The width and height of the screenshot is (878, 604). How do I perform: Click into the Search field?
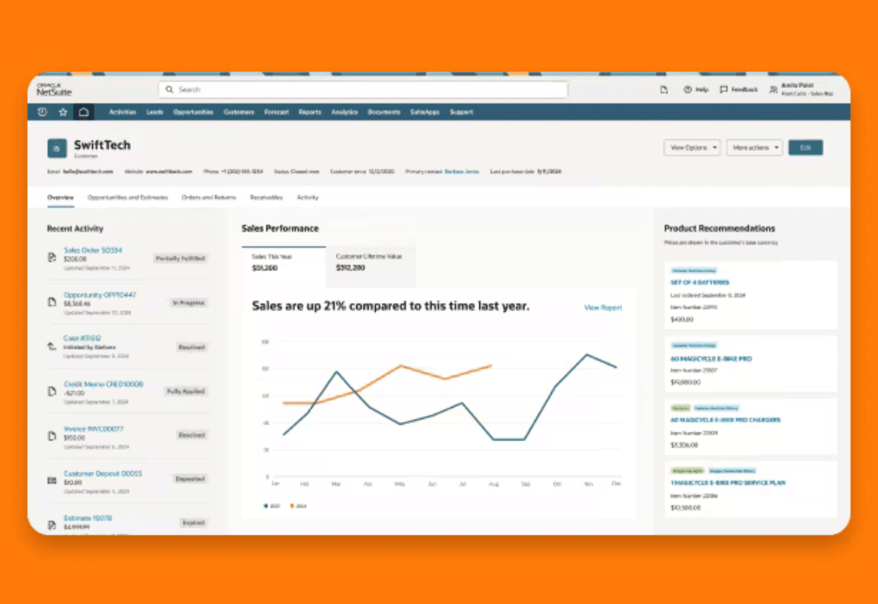363,90
